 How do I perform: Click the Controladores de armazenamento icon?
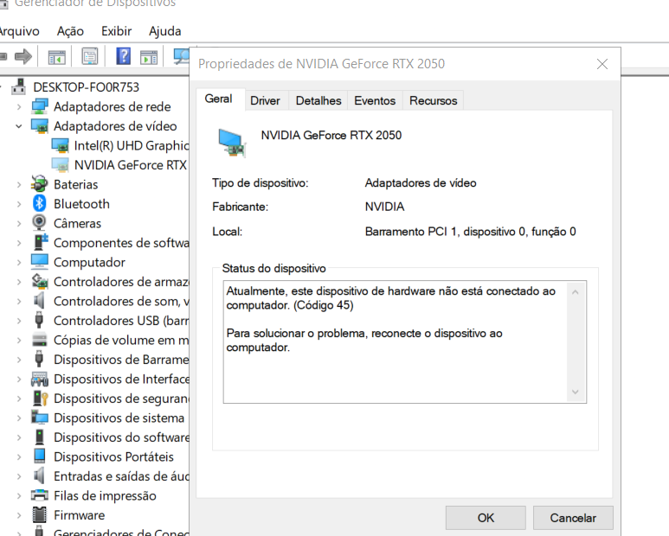click(40, 281)
